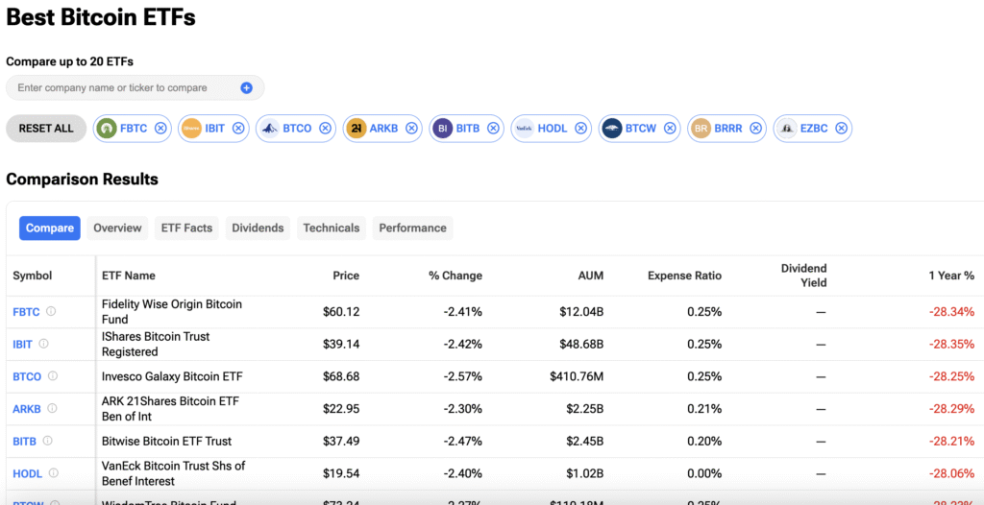Remove the EZBC chip with its X icon
The height and width of the screenshot is (505, 984).
click(x=841, y=129)
